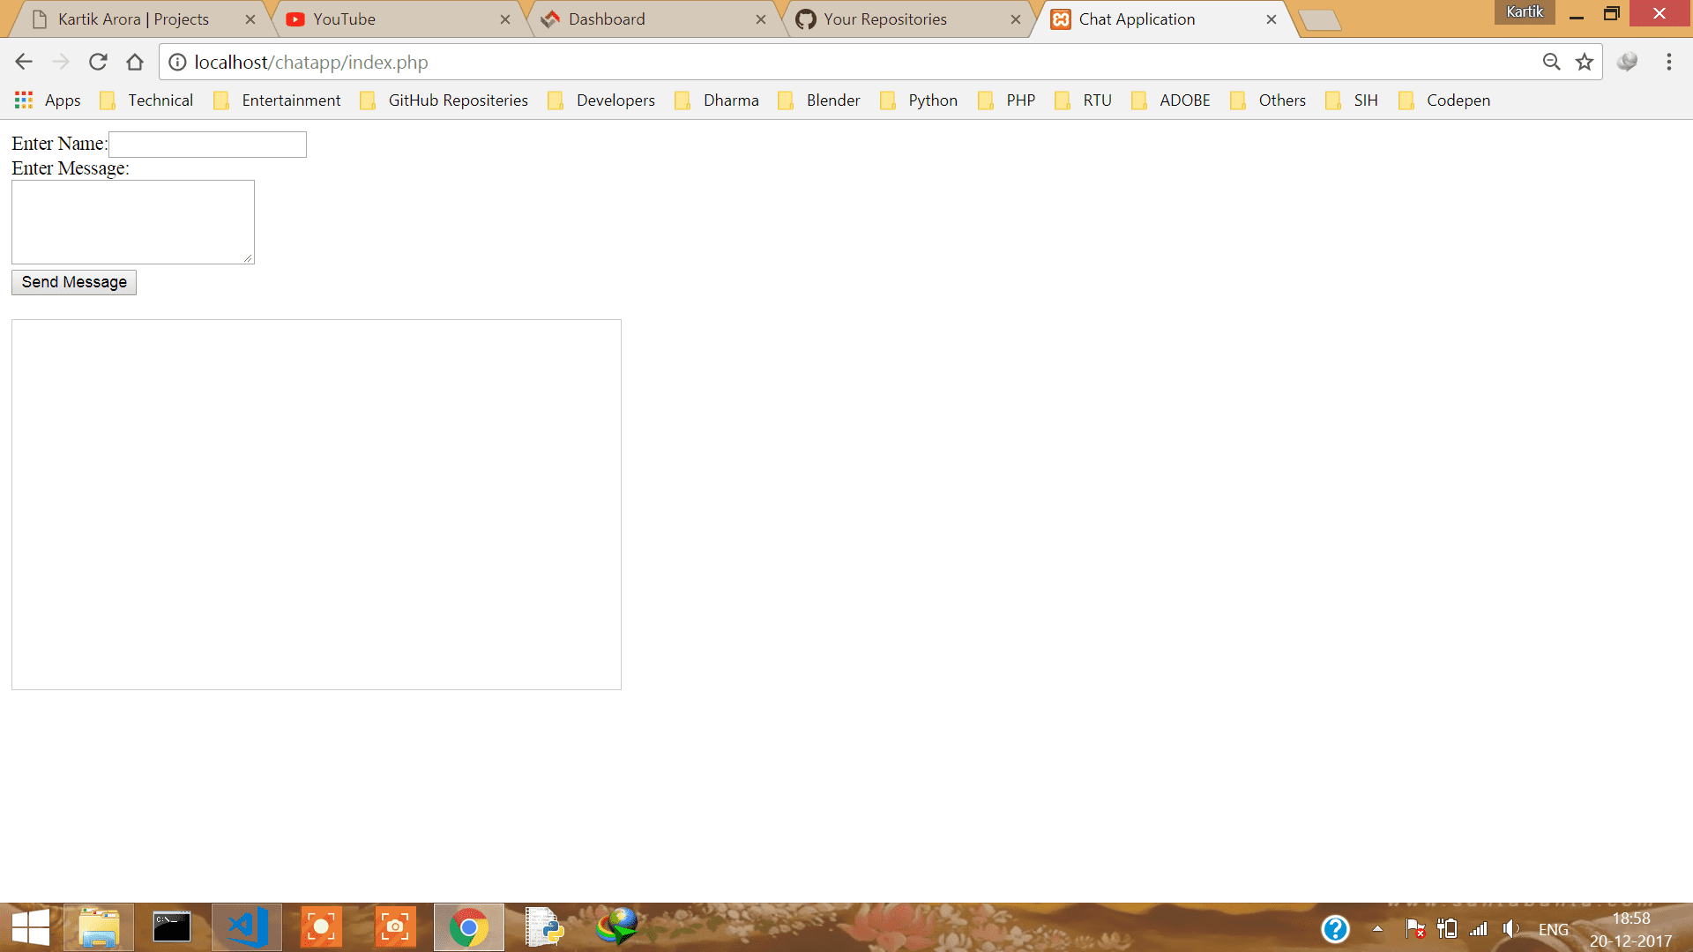
Task: Show hidden system tray icons
Action: coord(1377,929)
